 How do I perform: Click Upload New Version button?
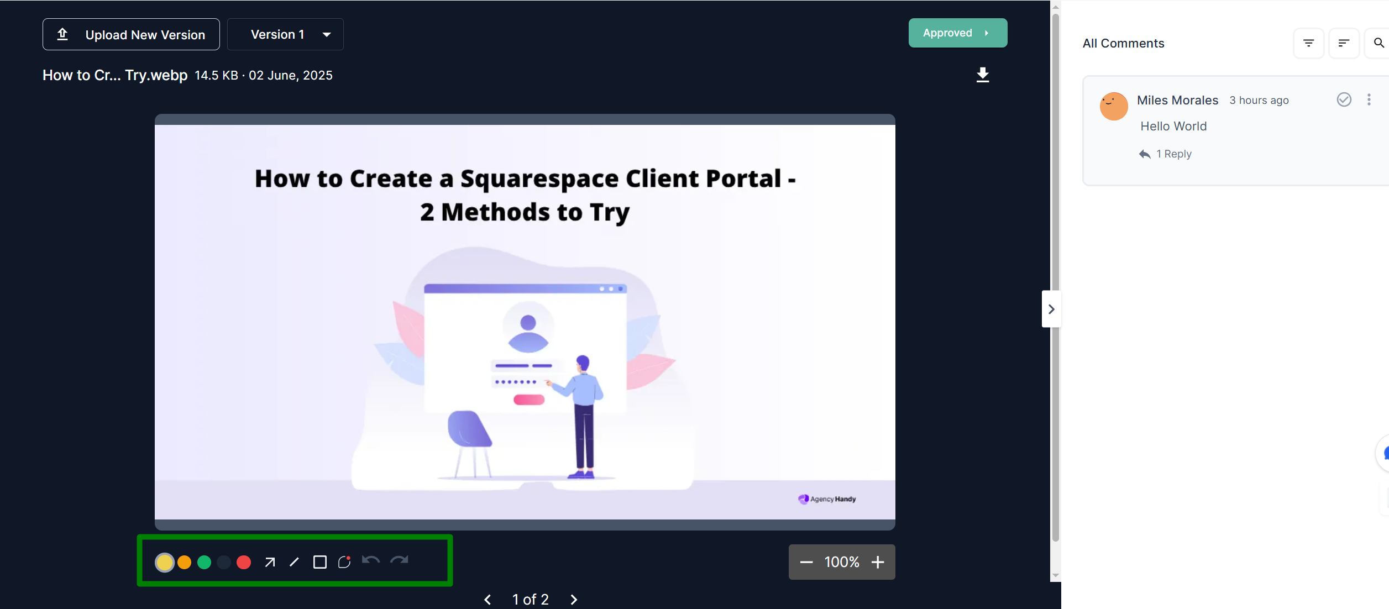click(131, 34)
